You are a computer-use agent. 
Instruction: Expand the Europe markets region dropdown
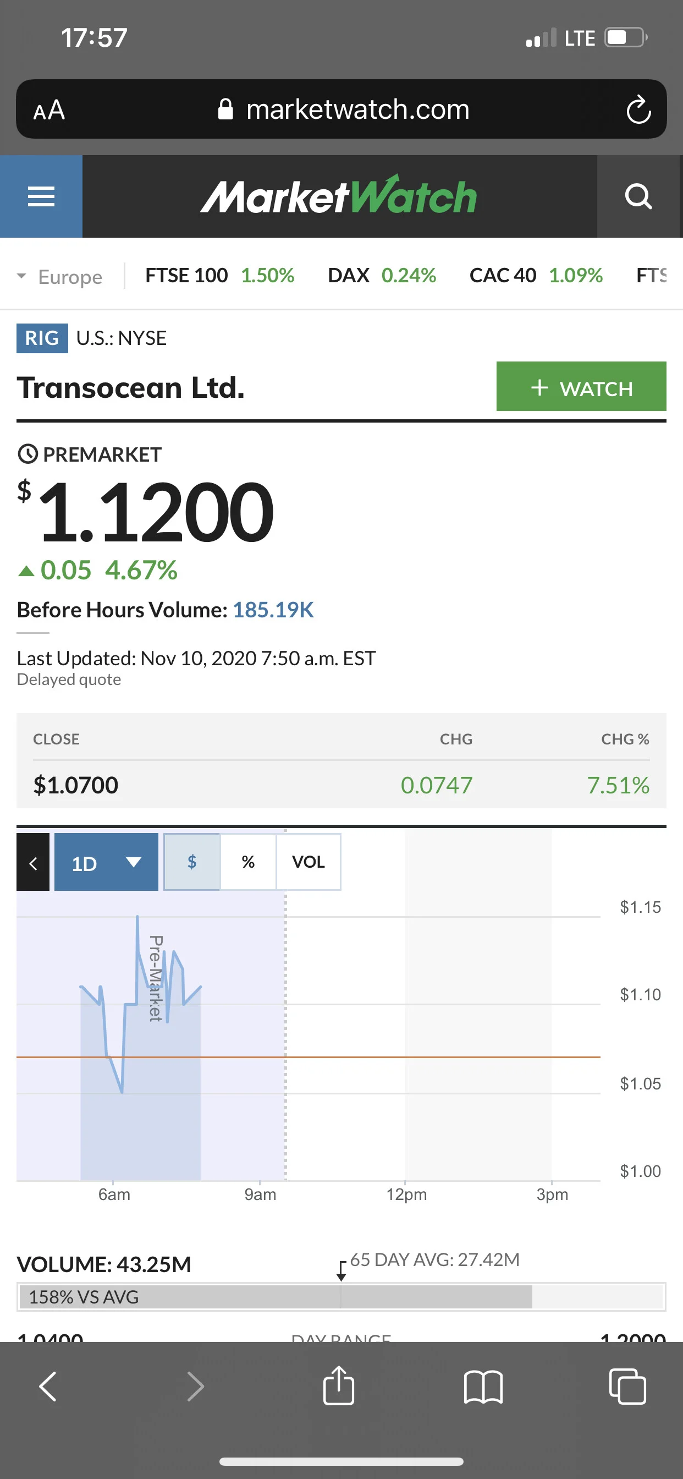pos(60,277)
